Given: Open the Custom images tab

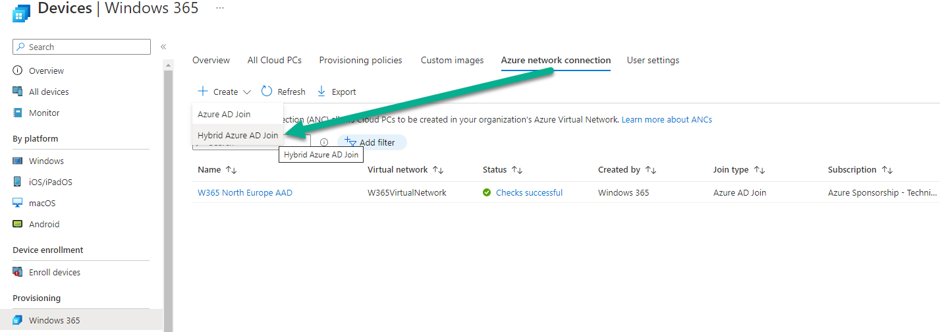Looking at the screenshot, I should (452, 60).
